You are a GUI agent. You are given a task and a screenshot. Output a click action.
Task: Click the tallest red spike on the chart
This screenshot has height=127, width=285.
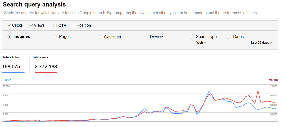[x=258, y=91]
